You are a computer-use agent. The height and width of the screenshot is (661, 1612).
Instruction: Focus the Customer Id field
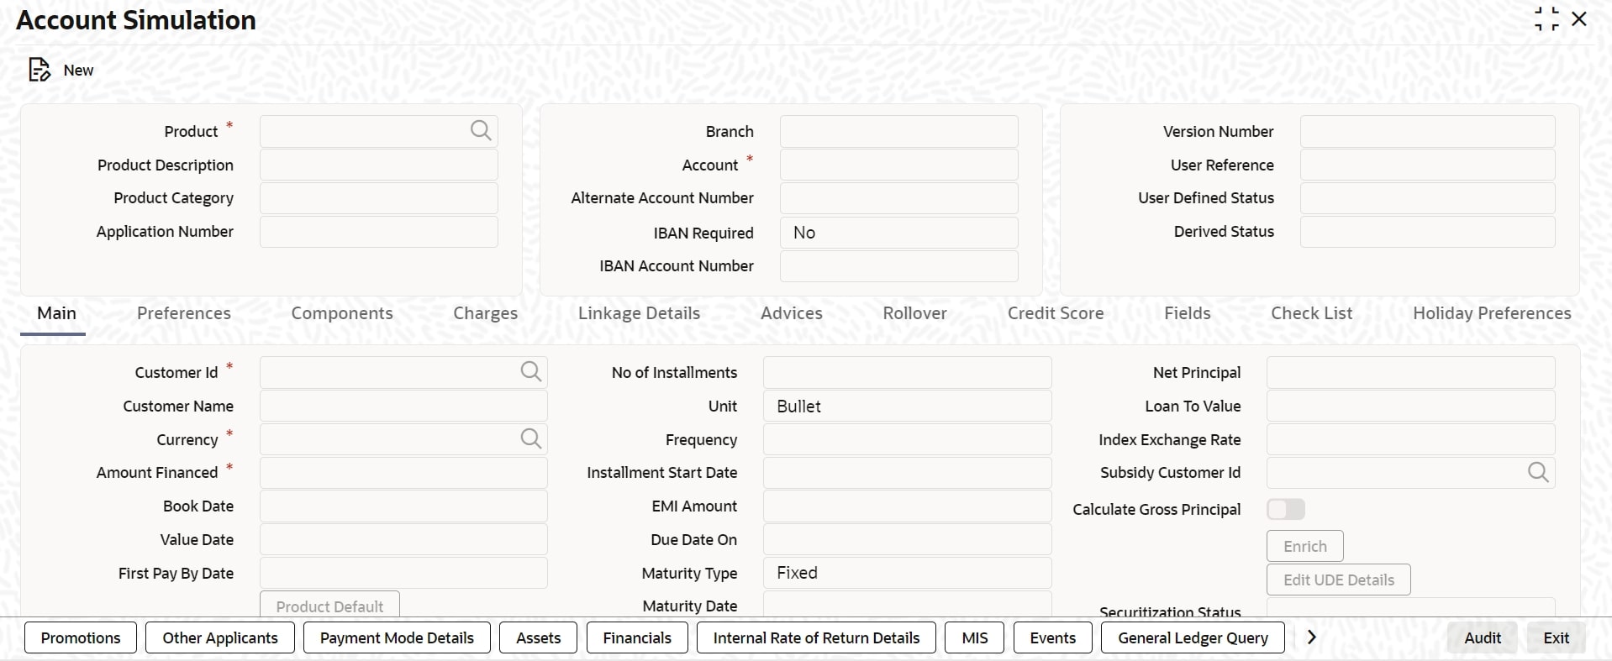pos(403,372)
